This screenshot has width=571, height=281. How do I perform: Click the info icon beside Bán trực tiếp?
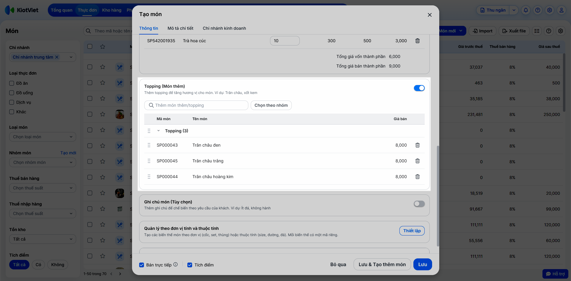(175, 264)
